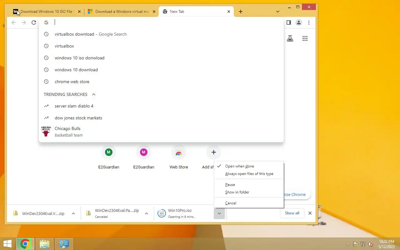Click clock icon beside chrome web store

pyautogui.click(x=46, y=82)
